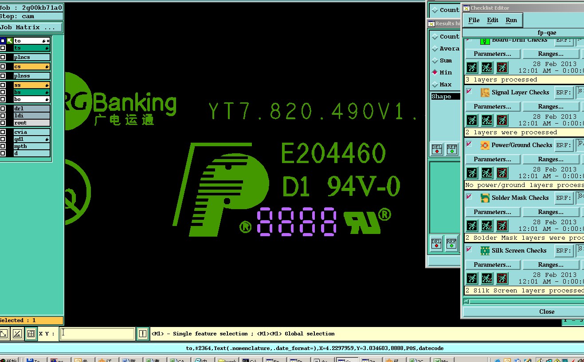Click the Power/Ground Checks category icon
Viewport: 584px width, 362px height.
pos(485,145)
